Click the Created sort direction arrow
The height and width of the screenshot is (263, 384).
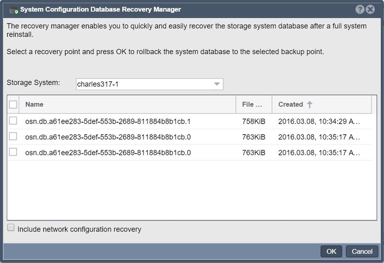point(310,104)
